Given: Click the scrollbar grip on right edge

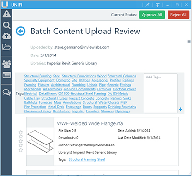Looking at the screenshot, I should 189,42.
